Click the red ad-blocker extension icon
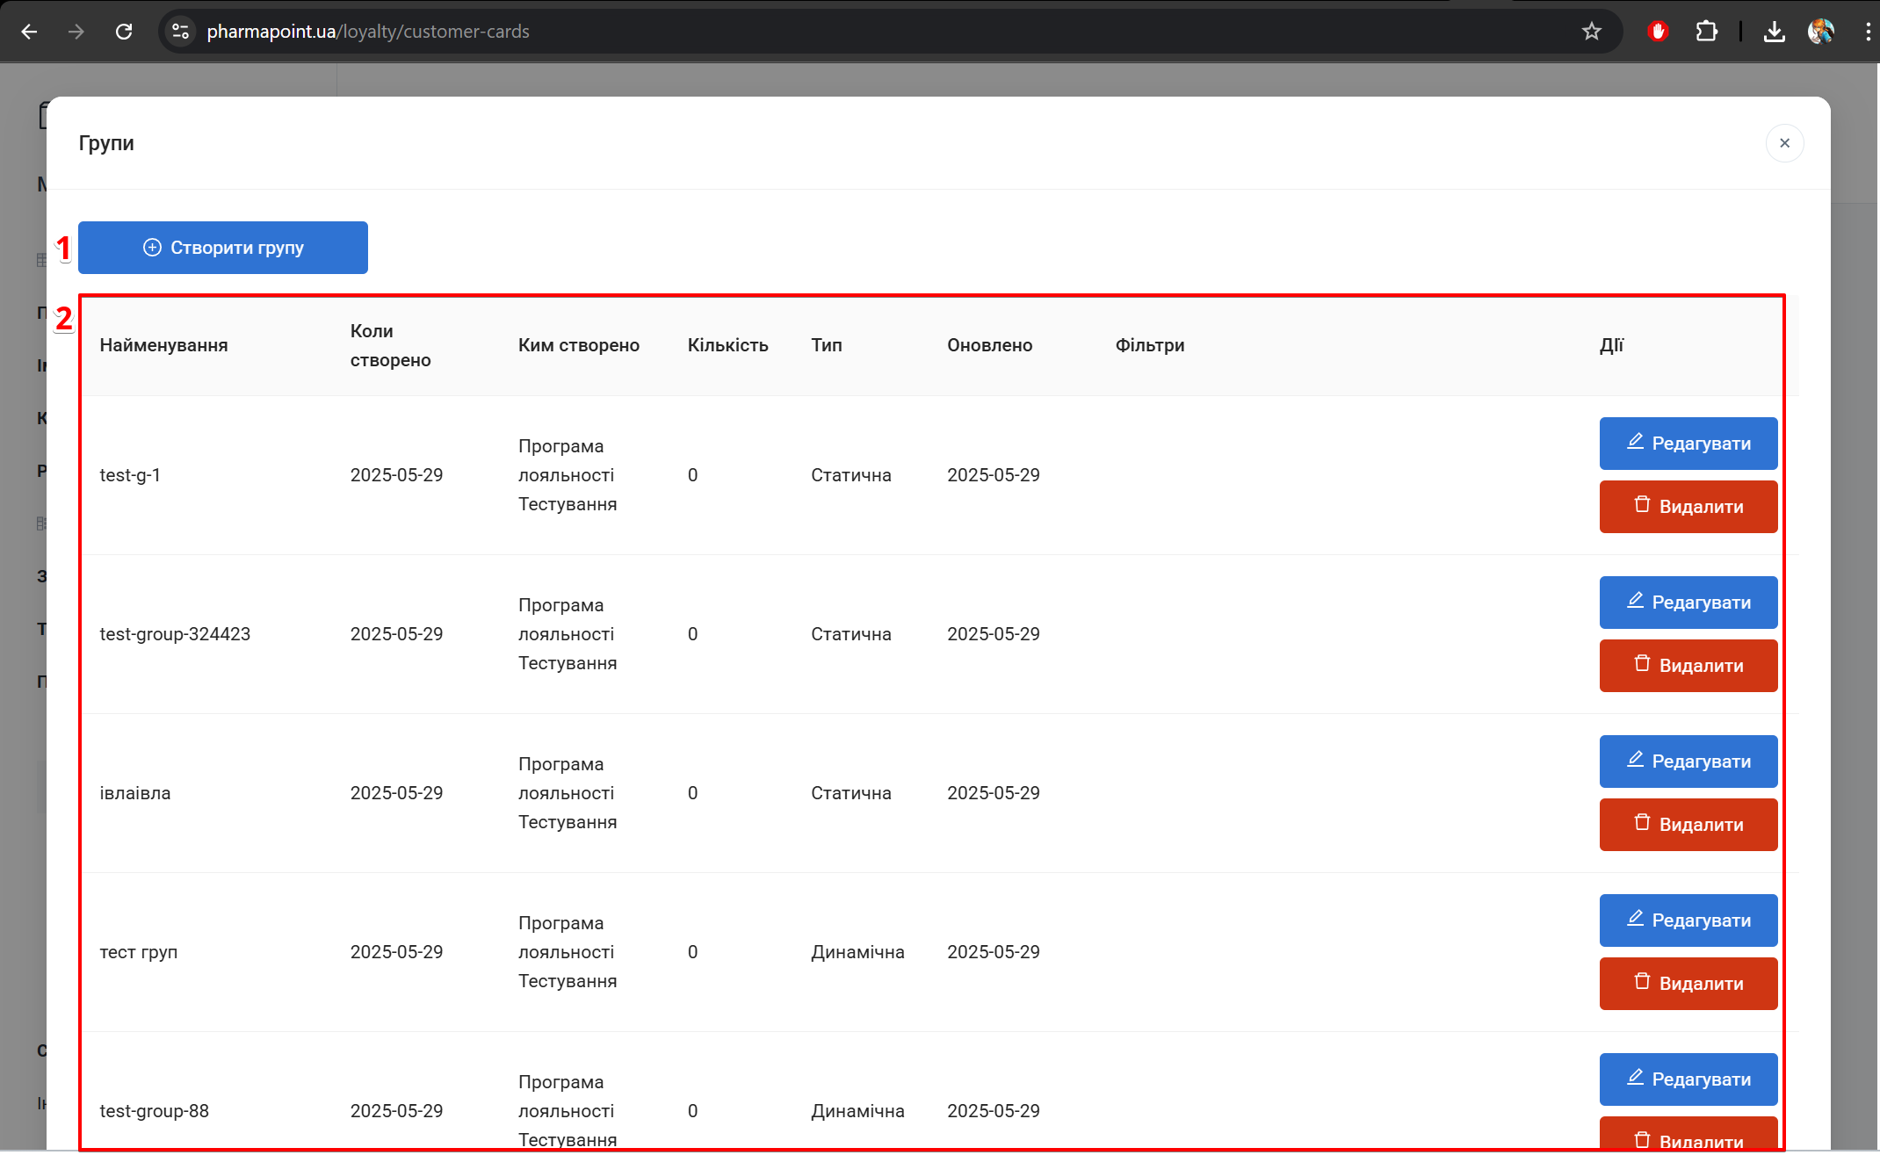 [x=1658, y=32]
